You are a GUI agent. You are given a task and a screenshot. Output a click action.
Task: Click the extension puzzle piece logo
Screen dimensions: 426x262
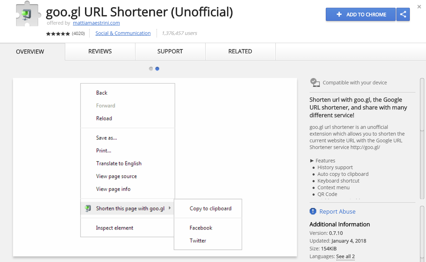[x=28, y=14]
